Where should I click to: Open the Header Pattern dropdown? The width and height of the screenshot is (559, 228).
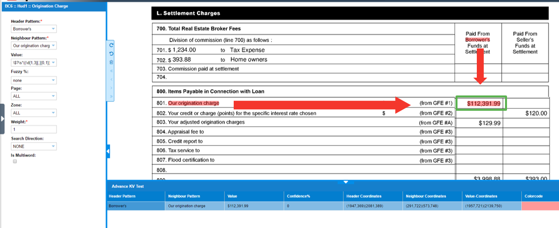coord(34,29)
